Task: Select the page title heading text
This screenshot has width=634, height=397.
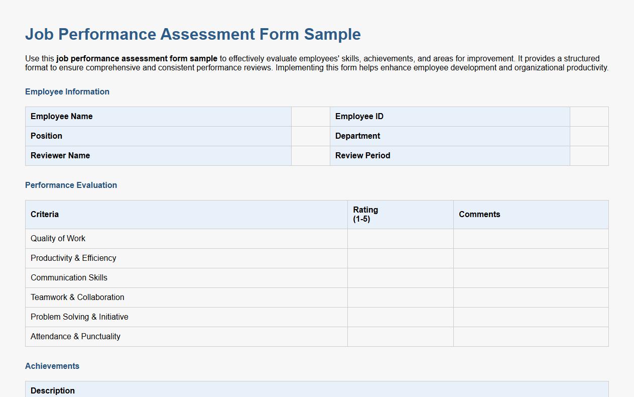Action: pyautogui.click(x=193, y=34)
